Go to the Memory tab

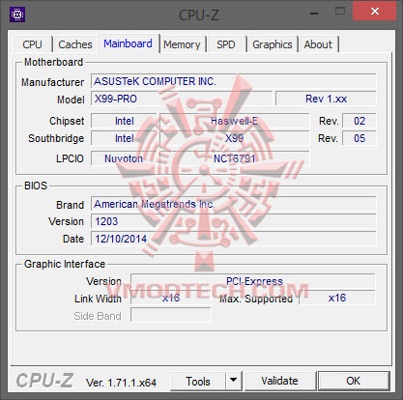tap(182, 44)
